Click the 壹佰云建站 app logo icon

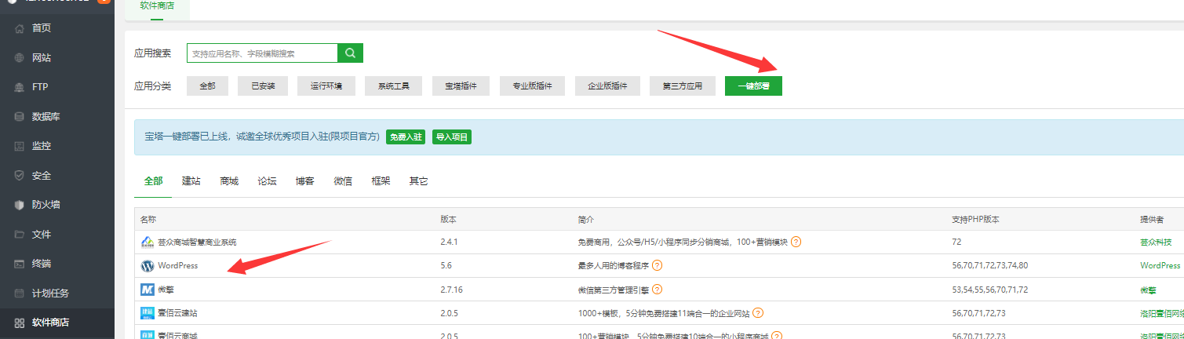point(148,313)
